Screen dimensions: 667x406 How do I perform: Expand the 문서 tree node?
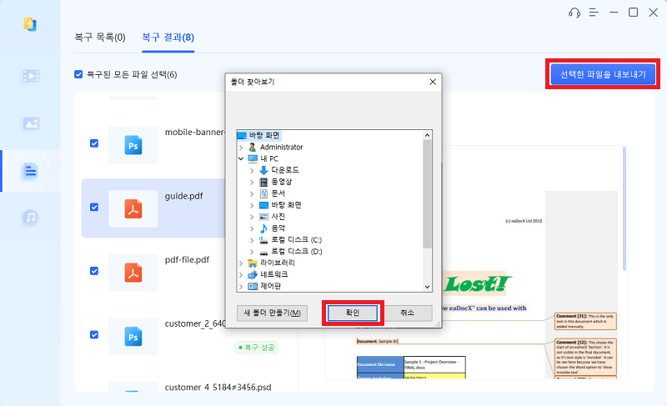[252, 193]
